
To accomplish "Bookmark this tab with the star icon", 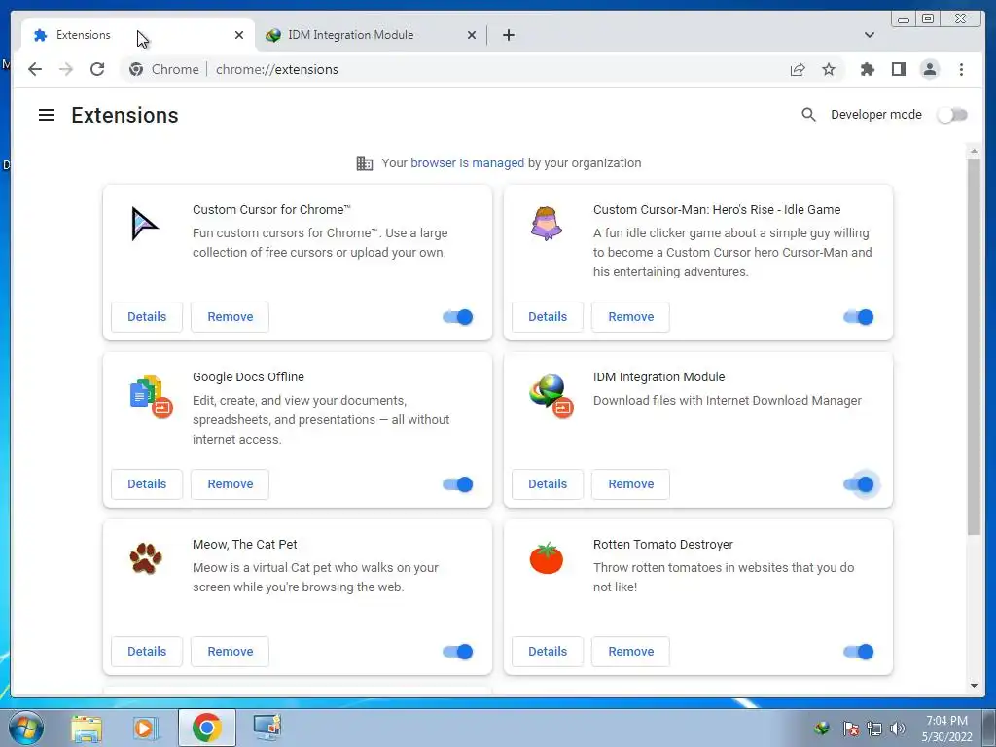I will (829, 69).
